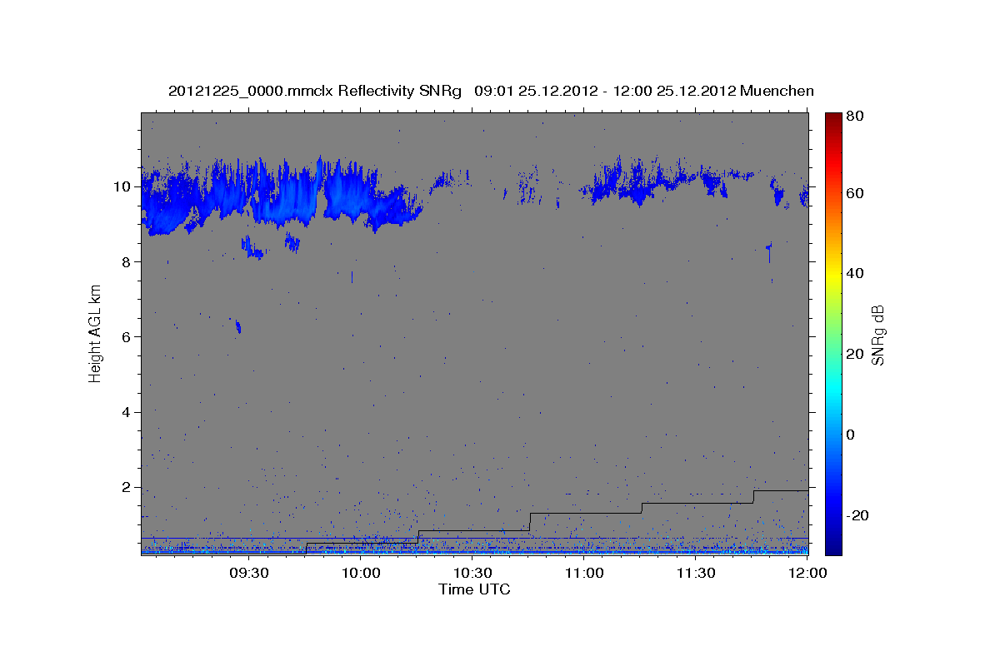Click the plot title text '20121225_0000.mmclx Reflectivity SNRg'
The width and height of the screenshot is (1000, 666).
[x=315, y=91]
